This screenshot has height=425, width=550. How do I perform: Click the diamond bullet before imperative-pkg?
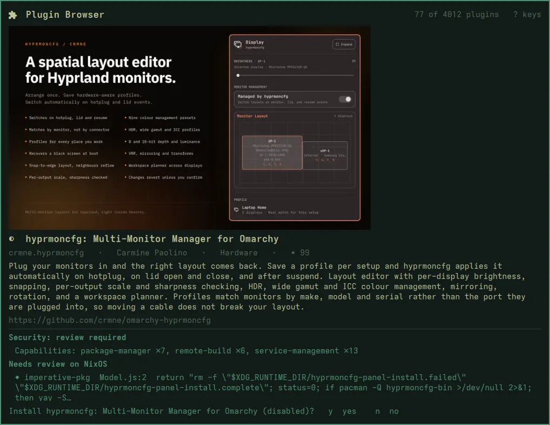pos(17,377)
